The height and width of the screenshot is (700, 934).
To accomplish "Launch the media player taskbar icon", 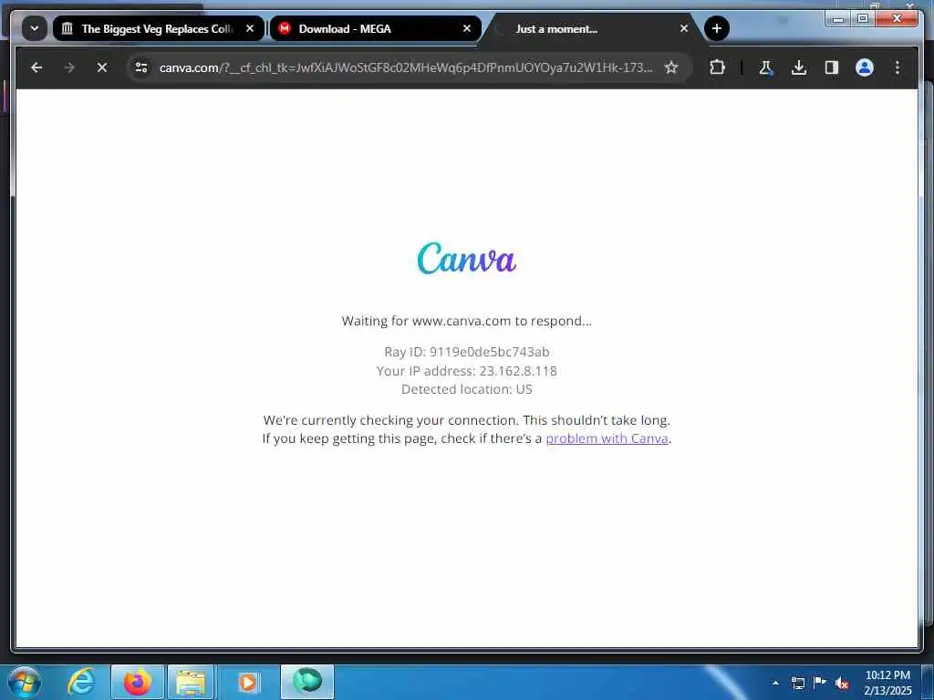I will pos(247,682).
